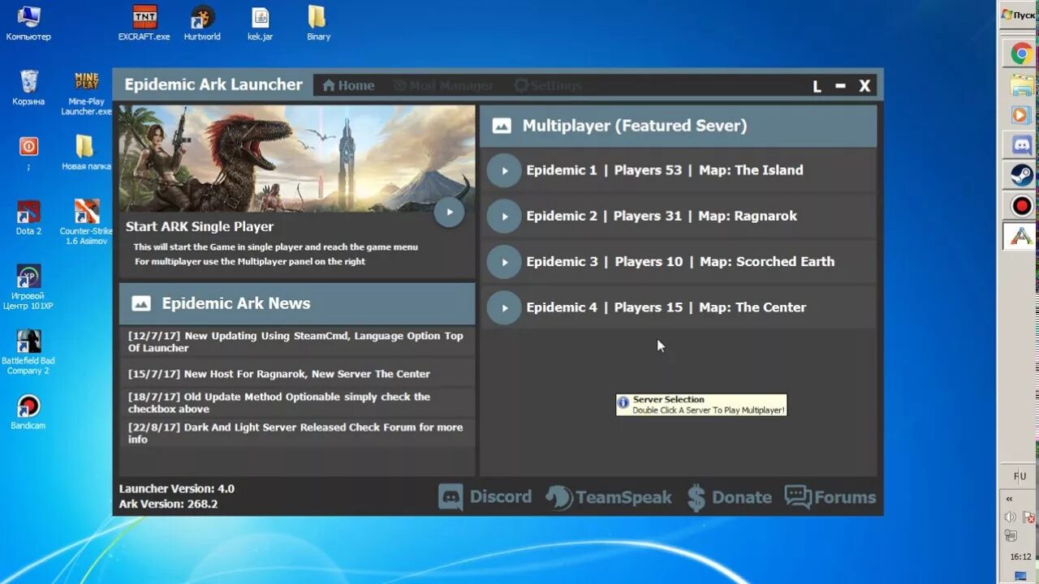Open the Mod Manager tab
Image resolution: width=1039 pixels, height=584 pixels.
tap(443, 85)
